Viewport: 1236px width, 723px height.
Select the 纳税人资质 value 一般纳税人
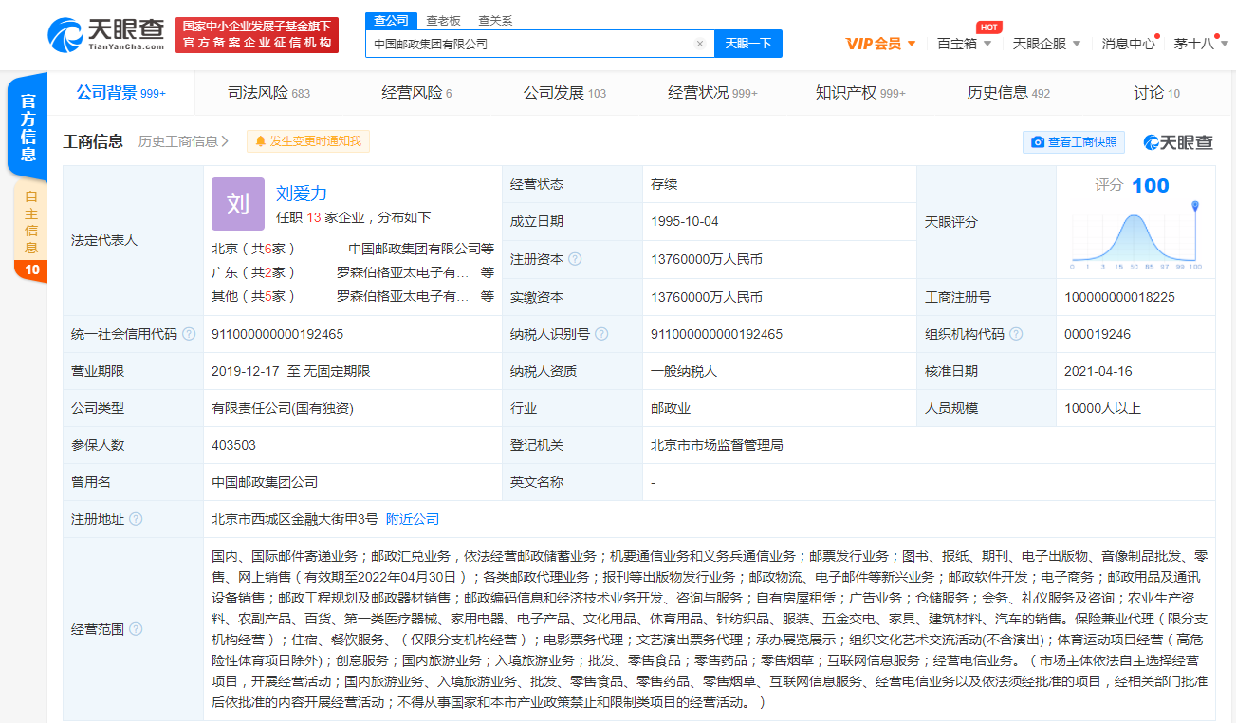pyautogui.click(x=684, y=371)
